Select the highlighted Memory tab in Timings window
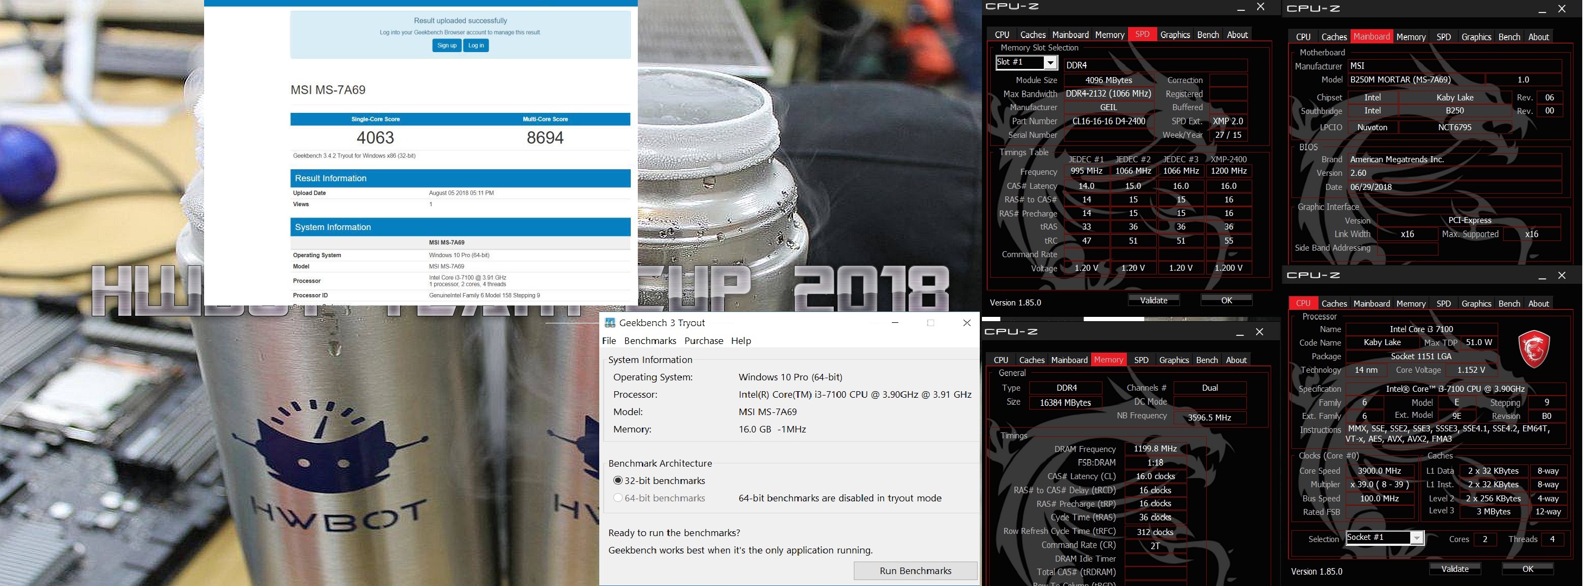The height and width of the screenshot is (586, 1585). tap(1109, 360)
